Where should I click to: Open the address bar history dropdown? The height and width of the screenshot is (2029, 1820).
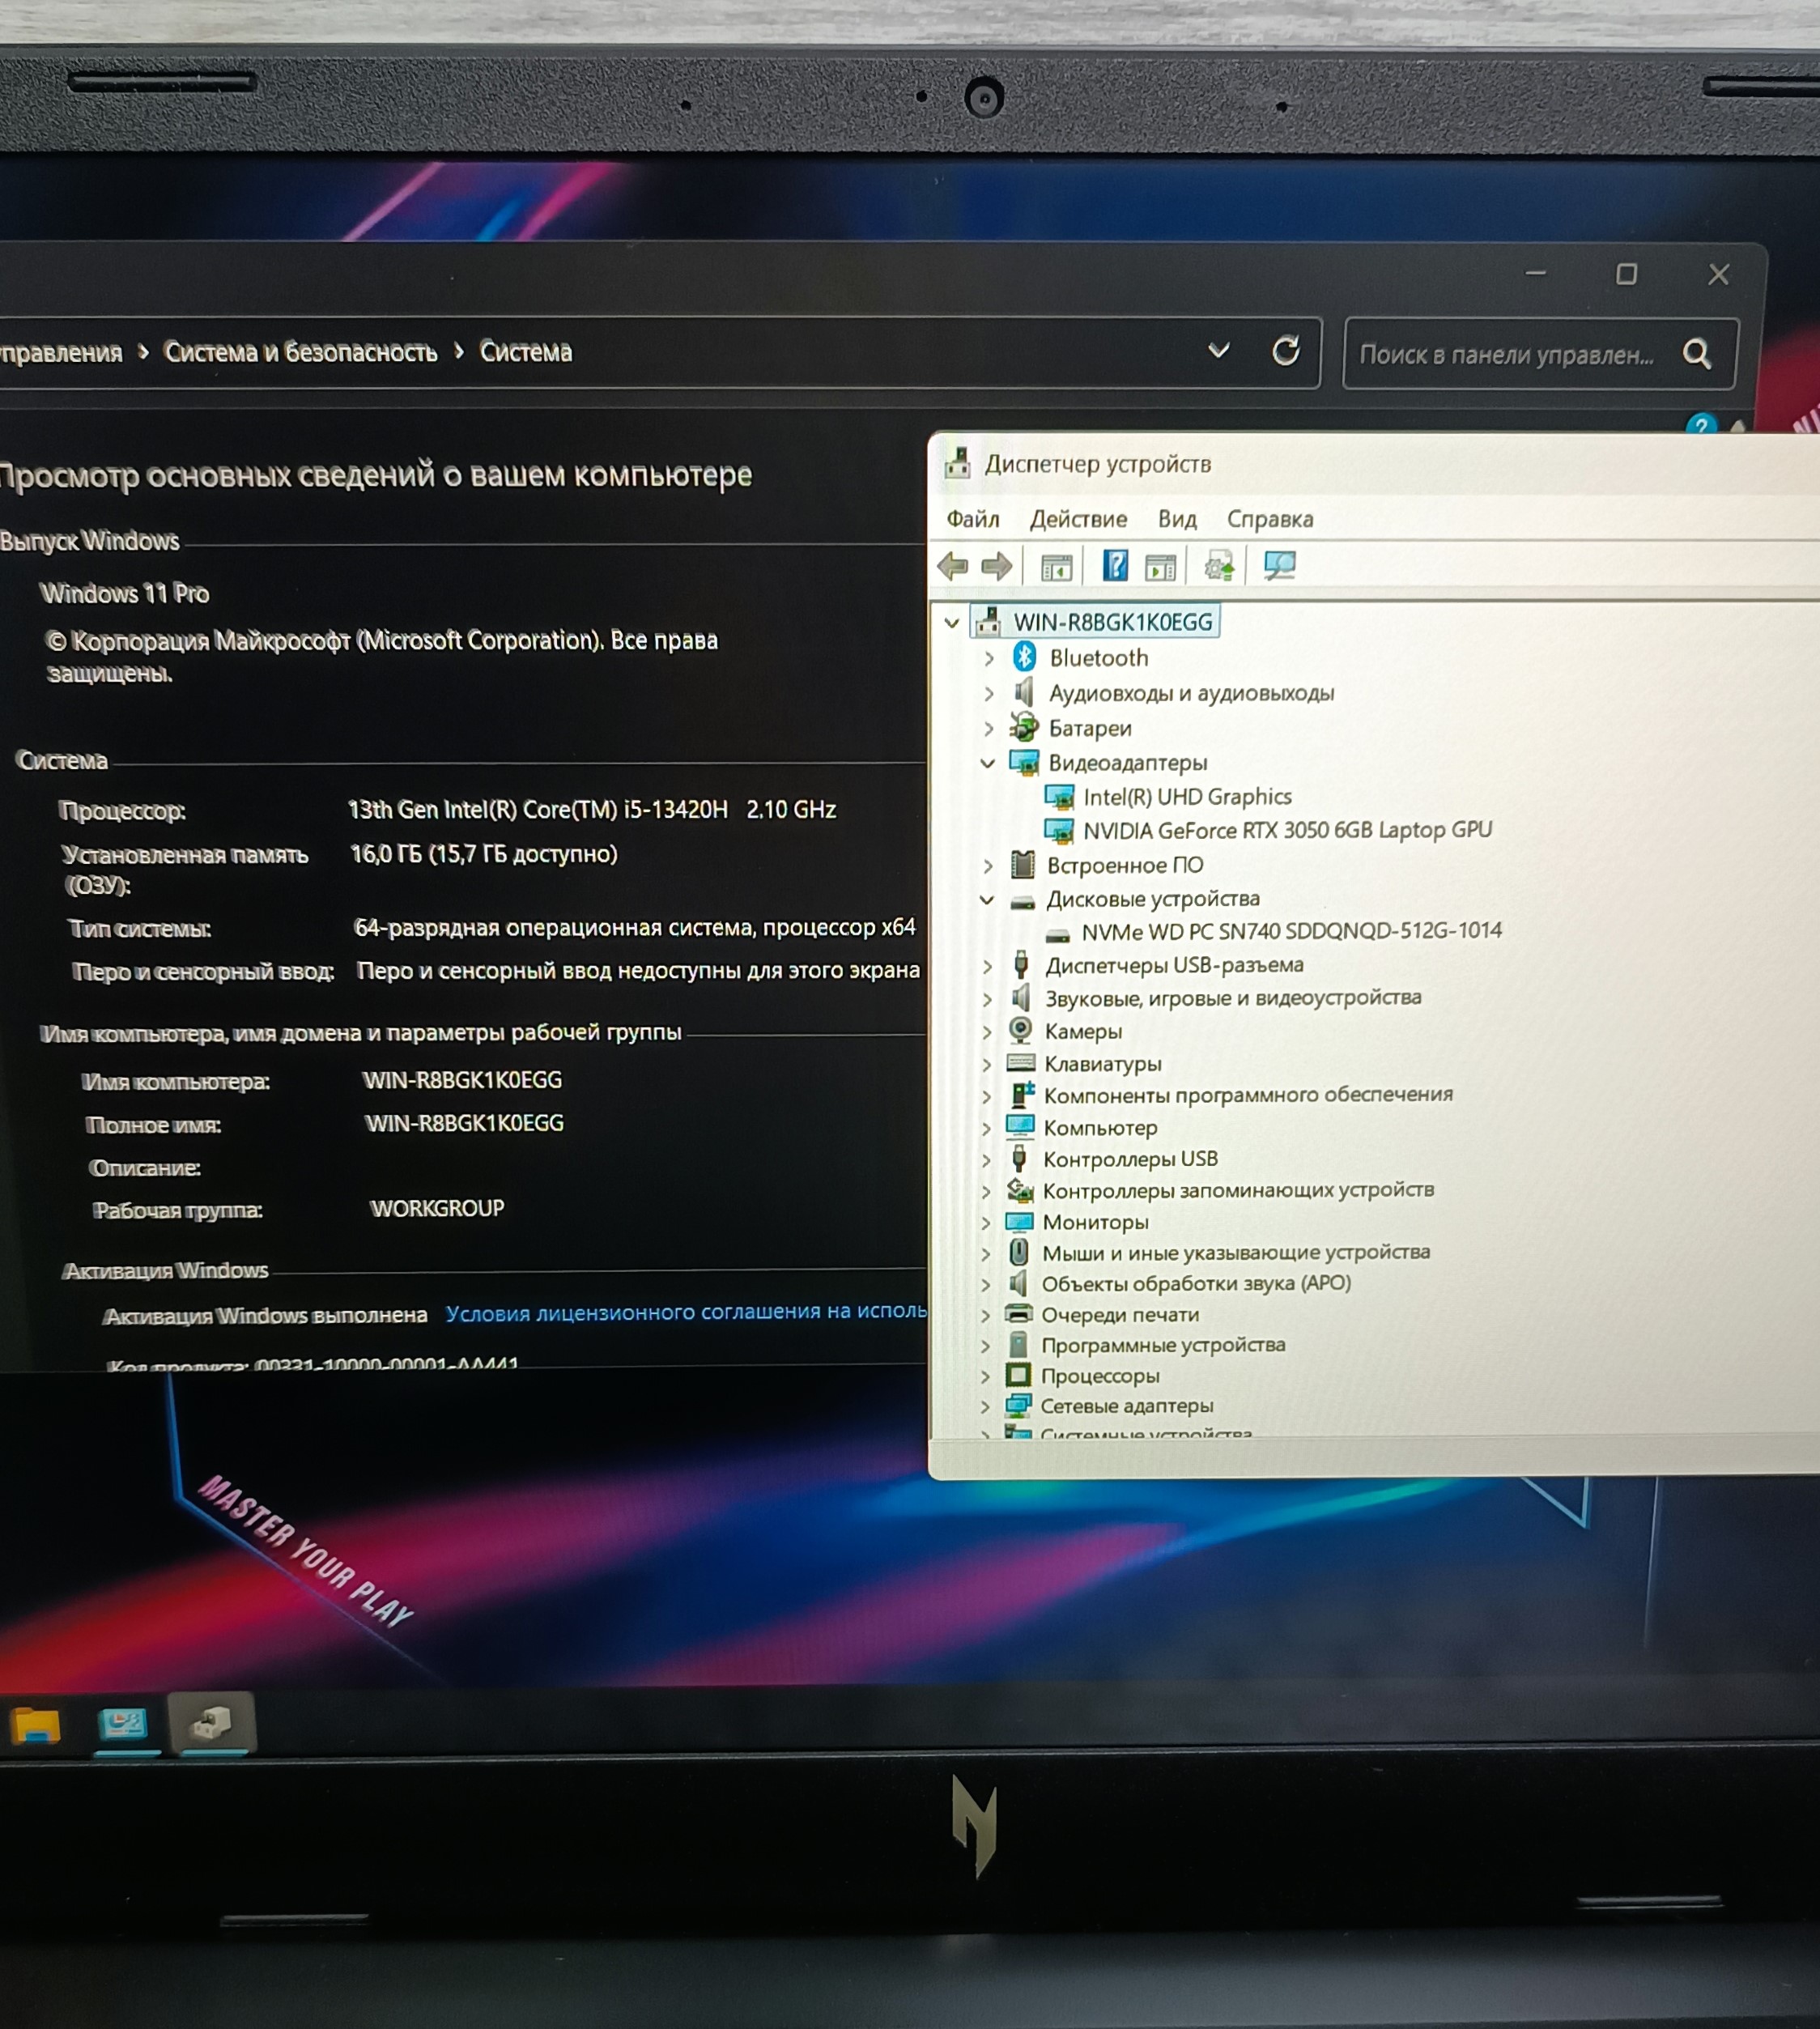[1218, 351]
